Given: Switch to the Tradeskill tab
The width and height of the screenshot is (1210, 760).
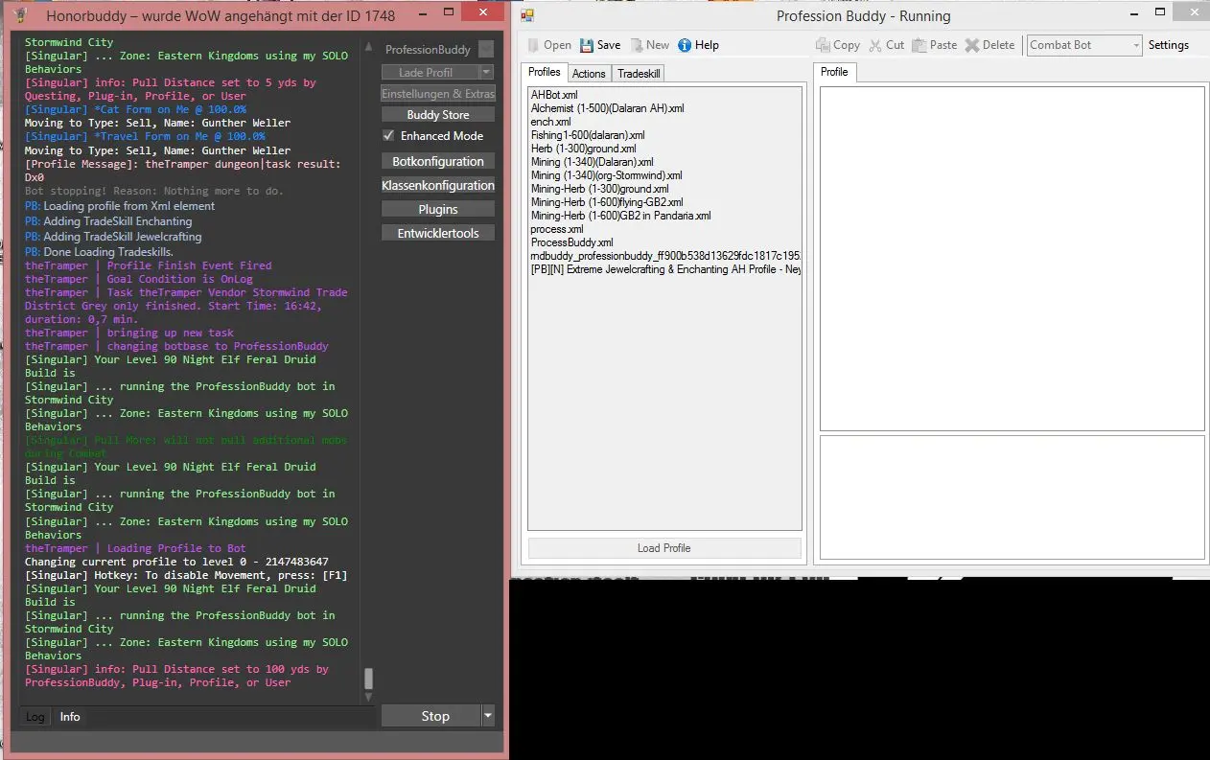Looking at the screenshot, I should (639, 73).
